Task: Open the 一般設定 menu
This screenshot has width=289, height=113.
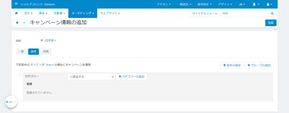Action: (184, 4)
